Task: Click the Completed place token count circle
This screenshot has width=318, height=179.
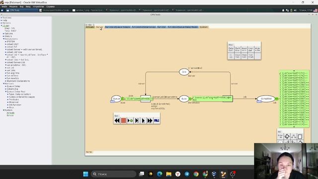Action: [x=277, y=98]
